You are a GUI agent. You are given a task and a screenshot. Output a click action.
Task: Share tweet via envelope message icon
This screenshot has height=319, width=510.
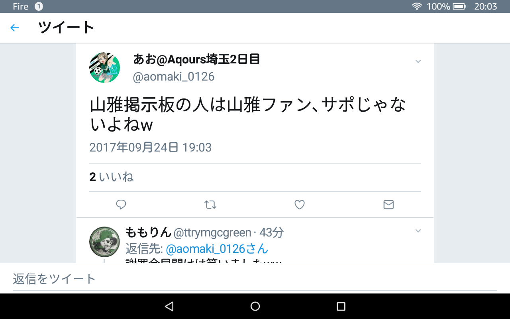[388, 205]
